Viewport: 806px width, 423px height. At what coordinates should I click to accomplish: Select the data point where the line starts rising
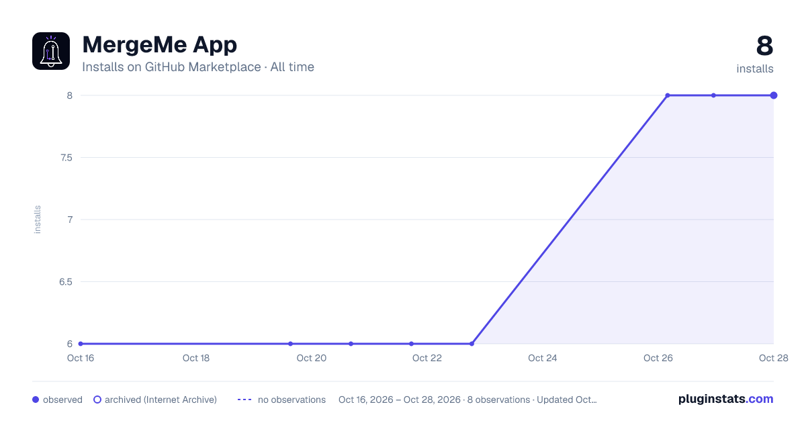coord(472,344)
